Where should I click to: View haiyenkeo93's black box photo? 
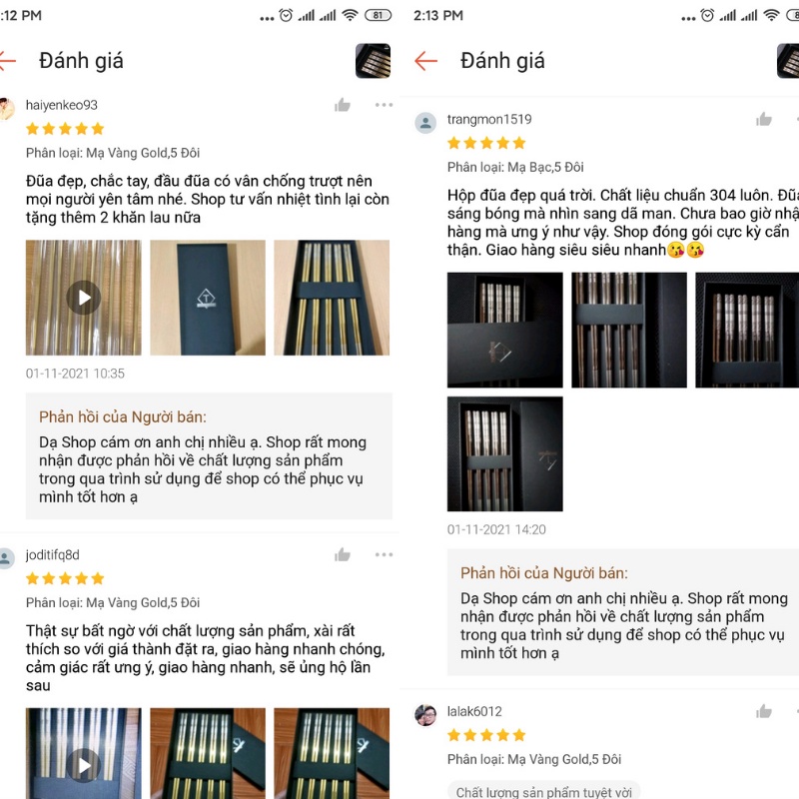(x=208, y=297)
